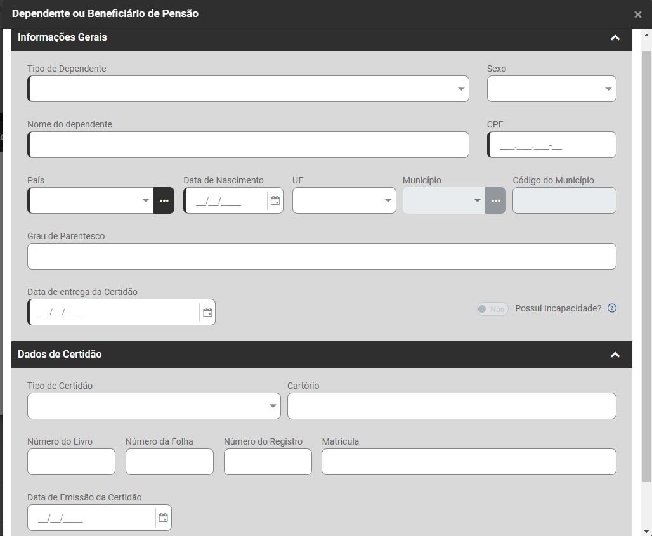The height and width of the screenshot is (536, 652).
Task: Expand the UF dropdown list
Action: click(388, 200)
